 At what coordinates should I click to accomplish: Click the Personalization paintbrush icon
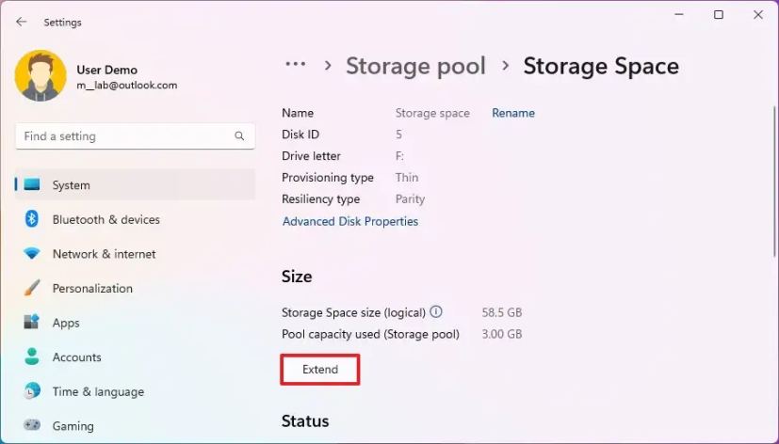(x=32, y=288)
